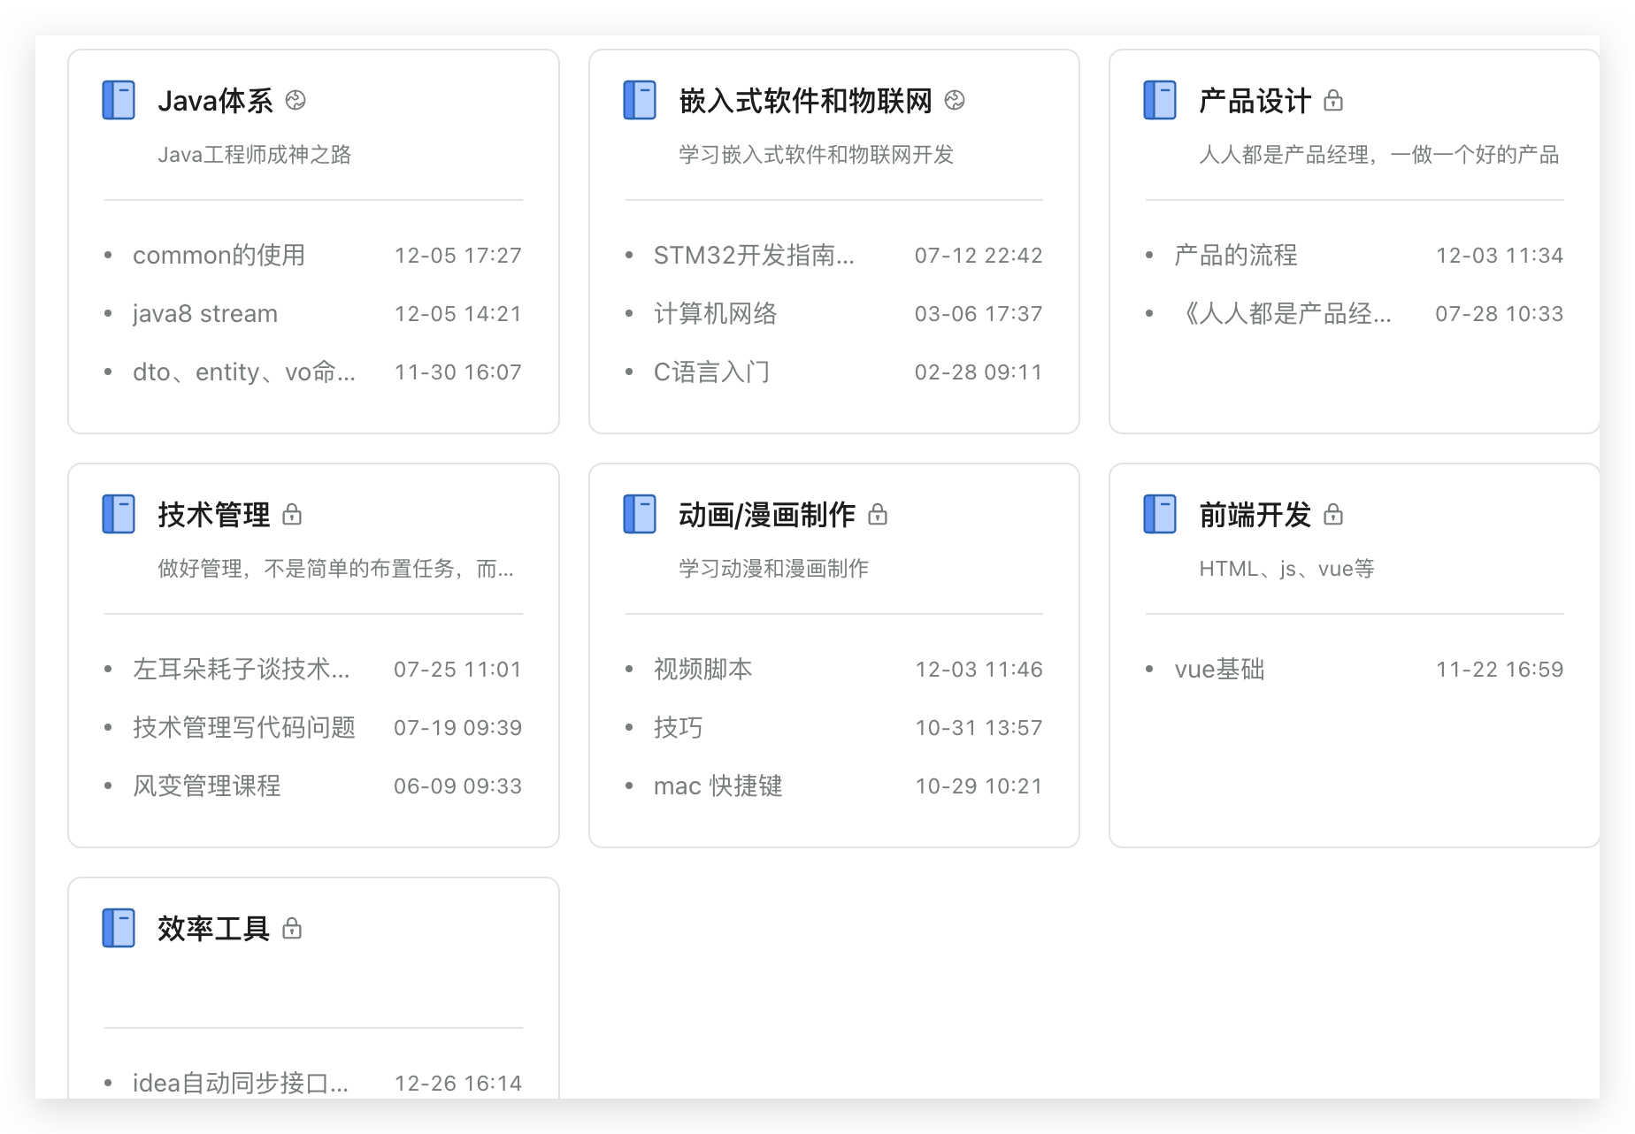Click the description 学习嵌入式软件和物联网开发
Screen dimensions: 1635x1134
pos(817,155)
